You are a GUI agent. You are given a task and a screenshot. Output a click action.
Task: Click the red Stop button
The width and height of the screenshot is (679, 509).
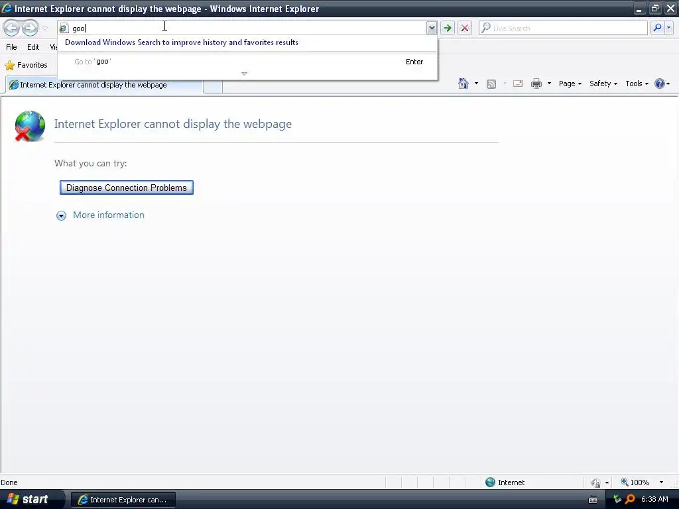tap(465, 28)
